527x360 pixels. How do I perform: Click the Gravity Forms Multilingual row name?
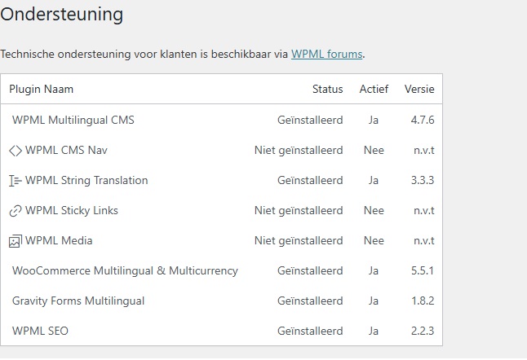click(x=78, y=301)
